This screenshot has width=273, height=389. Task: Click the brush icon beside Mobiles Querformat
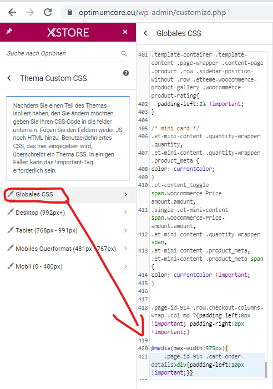11,247
